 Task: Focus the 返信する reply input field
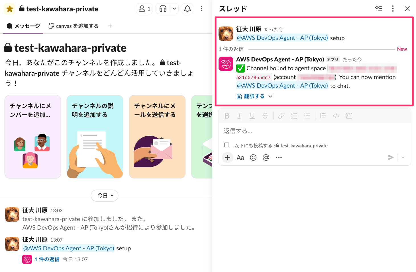pyautogui.click(x=315, y=131)
